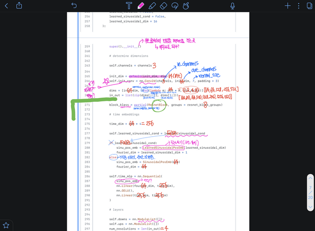The width and height of the screenshot is (315, 231).
Task: Click the 'SinusoidalPosEmb' code on line 283
Action: [x=157, y=162]
